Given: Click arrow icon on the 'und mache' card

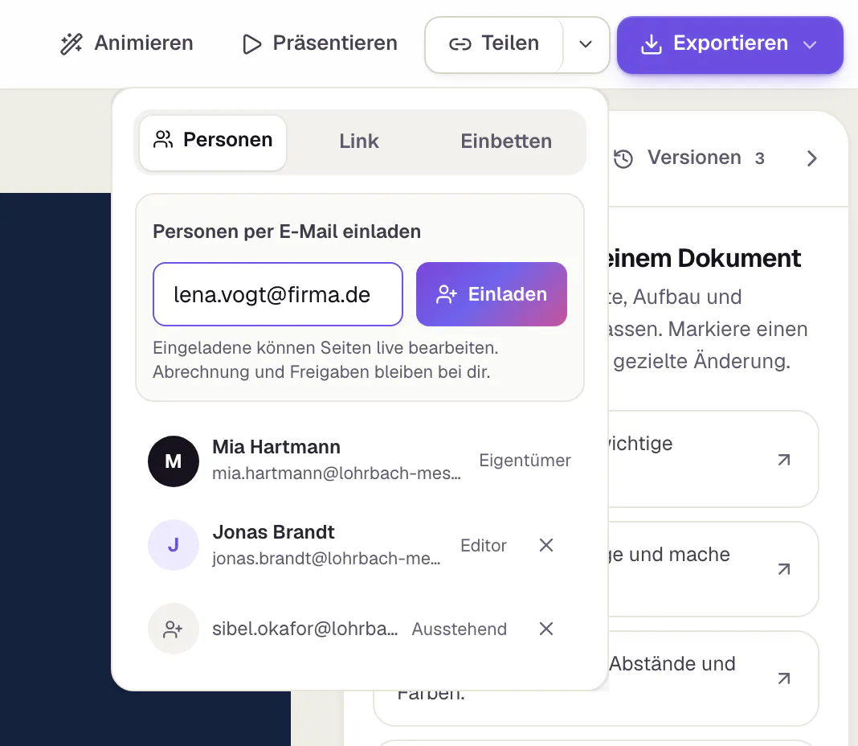Looking at the screenshot, I should pyautogui.click(x=784, y=570).
